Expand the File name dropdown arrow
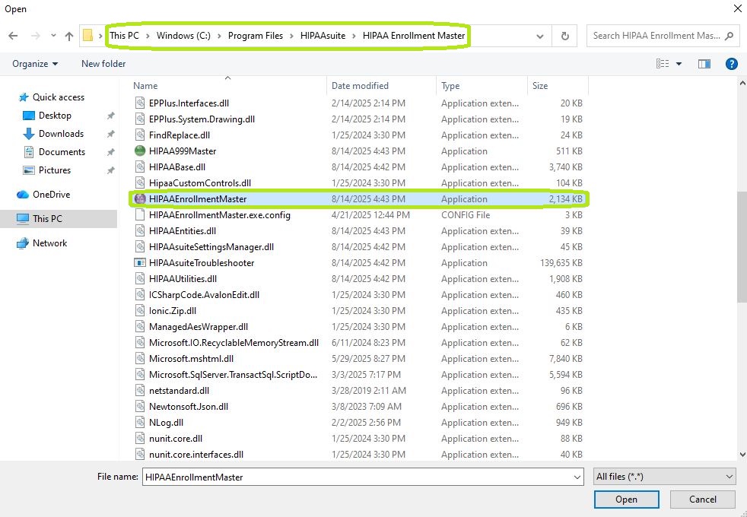Screen dimensions: 747x517 pyautogui.click(x=577, y=477)
